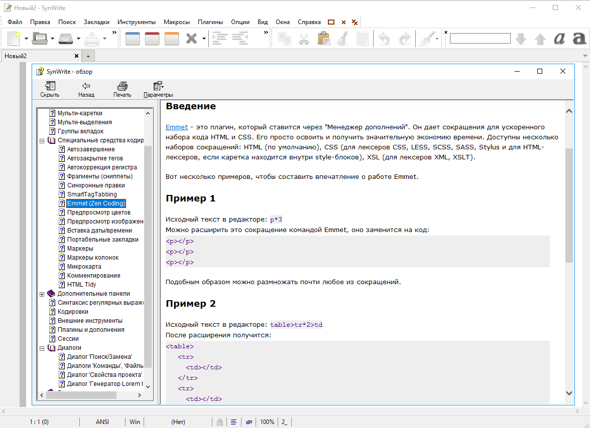590x428 pixels.
Task: Click the Win line-ends status field
Action: [x=135, y=422]
